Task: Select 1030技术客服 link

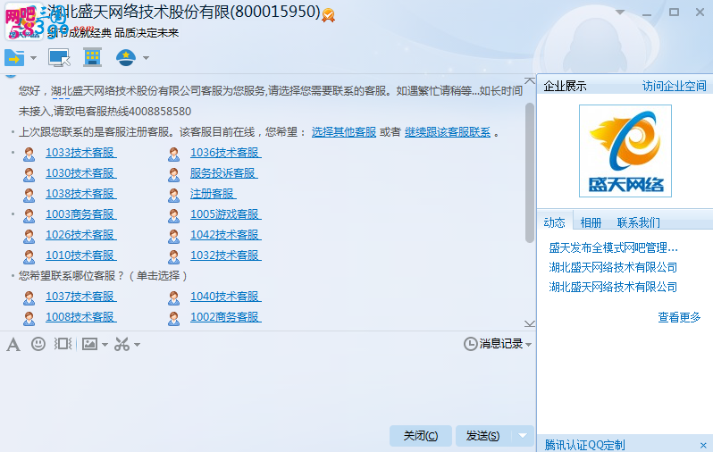Action: (x=81, y=173)
